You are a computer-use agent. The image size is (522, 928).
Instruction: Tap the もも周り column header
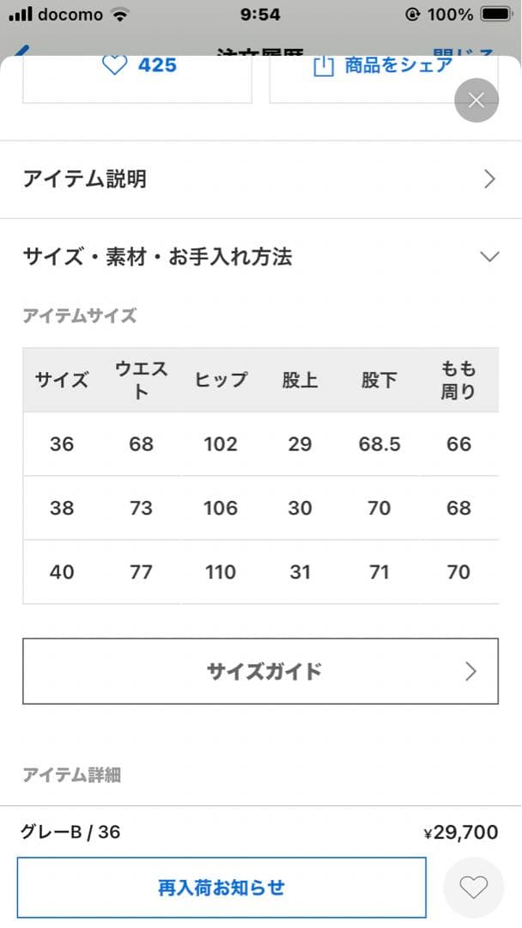(458, 380)
